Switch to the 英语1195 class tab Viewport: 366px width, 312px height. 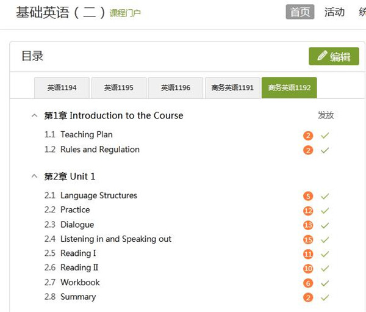pos(119,88)
